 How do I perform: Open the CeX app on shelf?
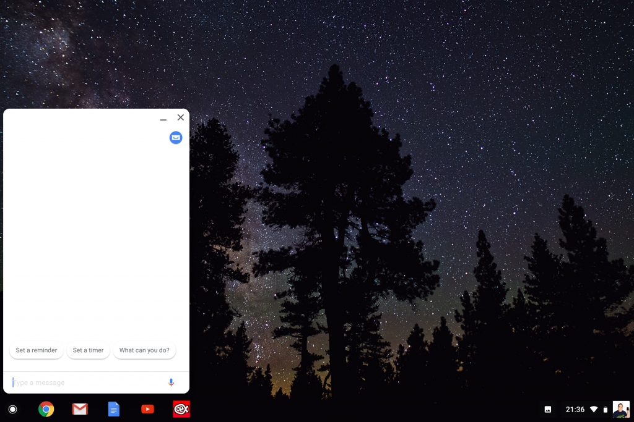click(181, 409)
